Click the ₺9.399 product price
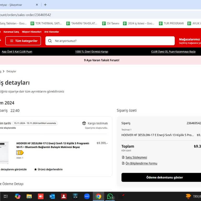The width and height of the screenshot is (201, 201). (x=102, y=143)
